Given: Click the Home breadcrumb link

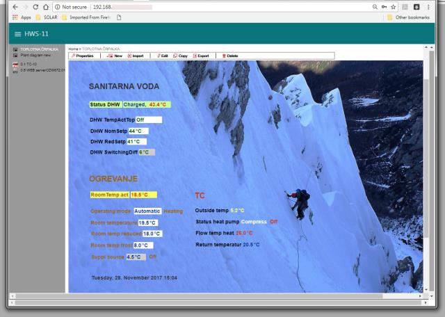Looking at the screenshot, I should [73, 49].
